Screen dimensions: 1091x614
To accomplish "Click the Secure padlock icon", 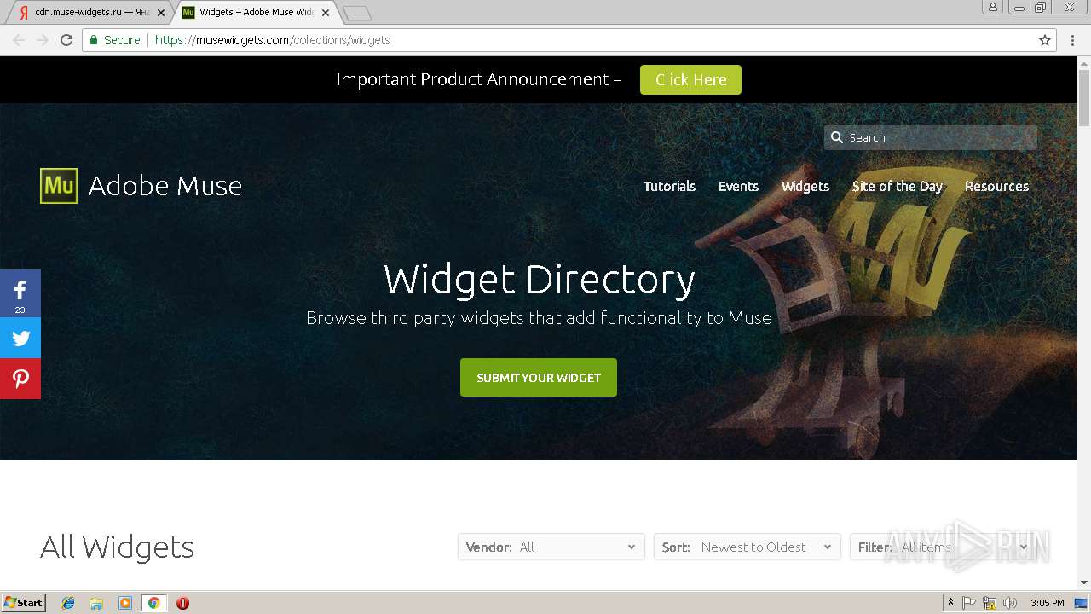I will tap(95, 40).
